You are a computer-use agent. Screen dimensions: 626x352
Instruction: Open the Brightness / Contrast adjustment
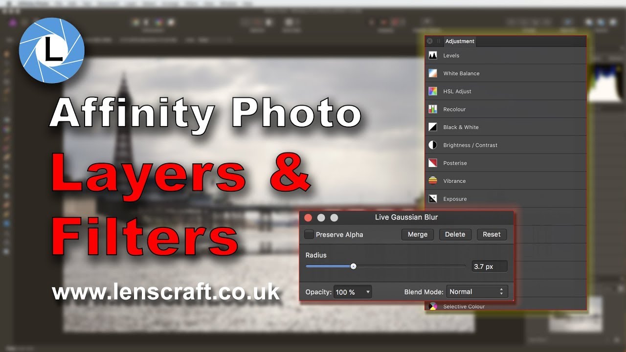506,145
